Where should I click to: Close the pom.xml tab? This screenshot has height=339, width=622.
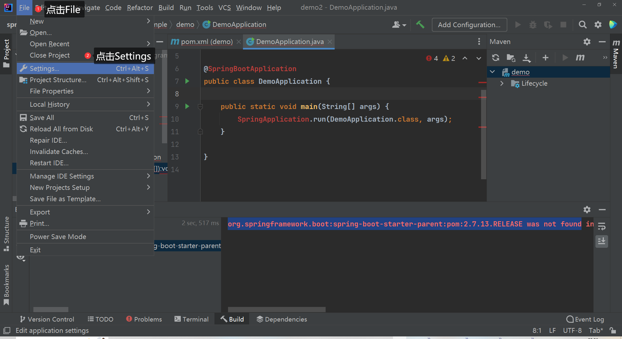point(239,42)
